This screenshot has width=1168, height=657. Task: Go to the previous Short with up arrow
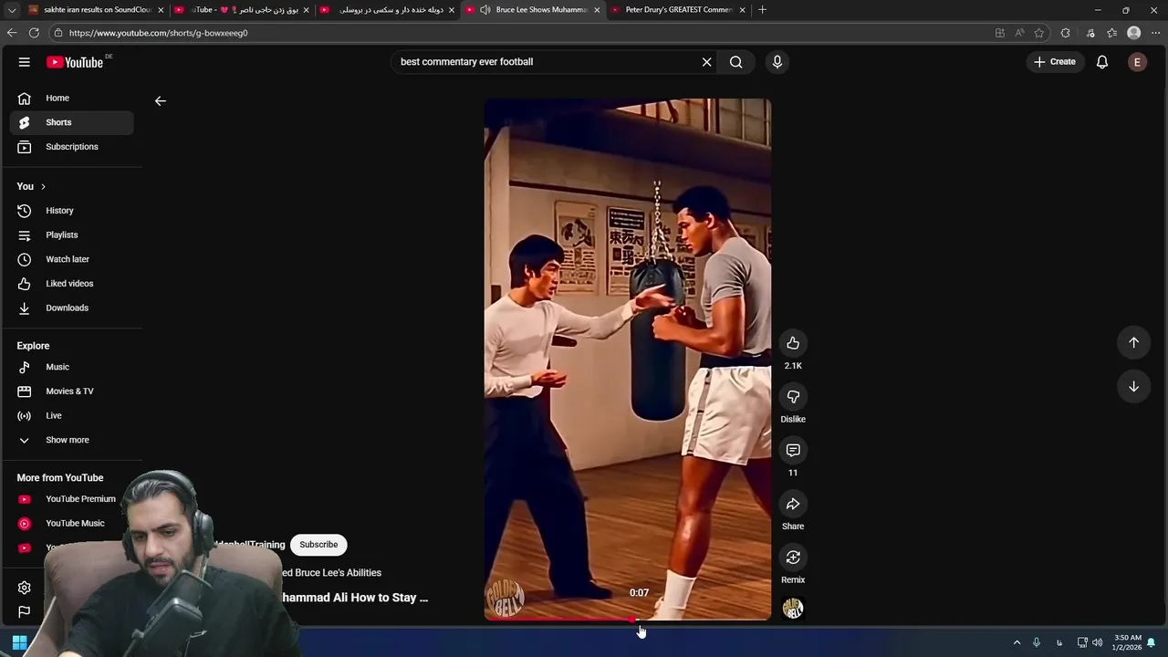[x=1133, y=342]
